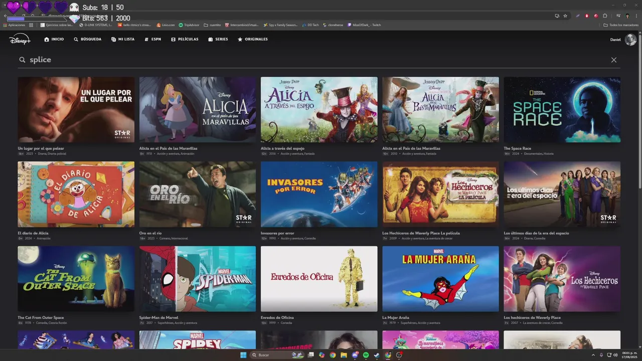The height and width of the screenshot is (361, 642).
Task: Open "Los últimos días de la era del espacio" thumbnail
Action: [x=562, y=194]
